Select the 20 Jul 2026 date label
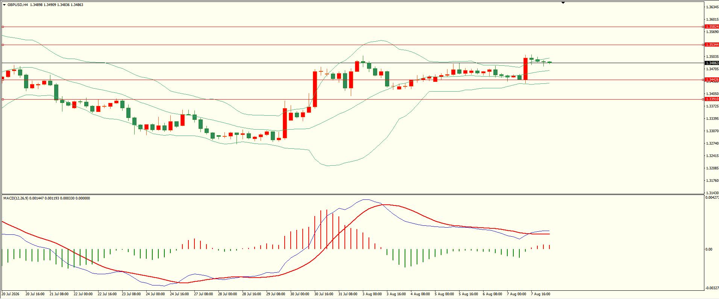Image resolution: width=719 pixels, height=299 pixels. pos(11,294)
